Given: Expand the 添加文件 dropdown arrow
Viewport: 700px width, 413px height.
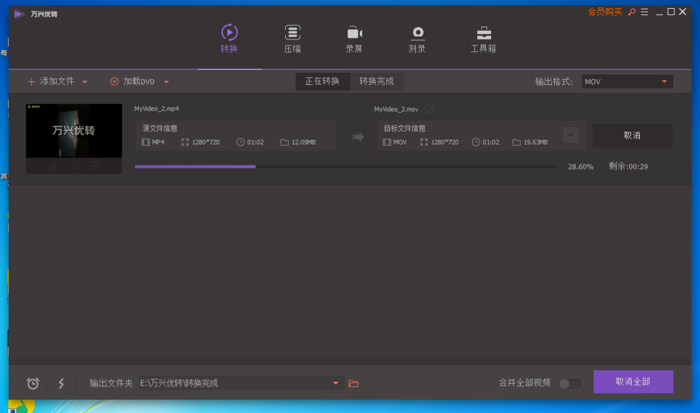Looking at the screenshot, I should click(x=85, y=82).
